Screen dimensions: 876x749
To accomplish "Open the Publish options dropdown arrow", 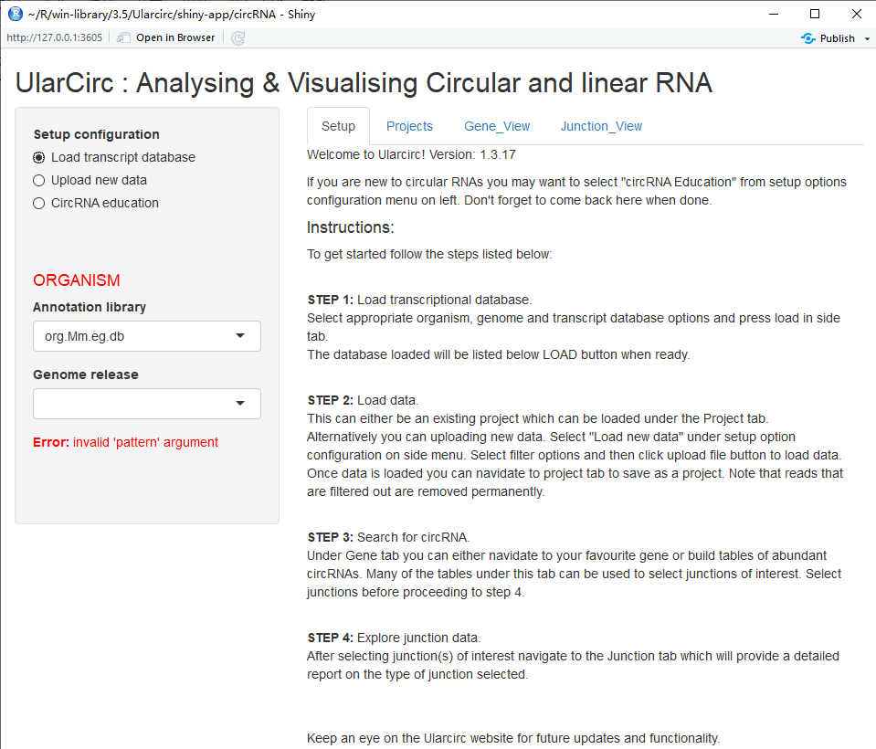I will [867, 39].
